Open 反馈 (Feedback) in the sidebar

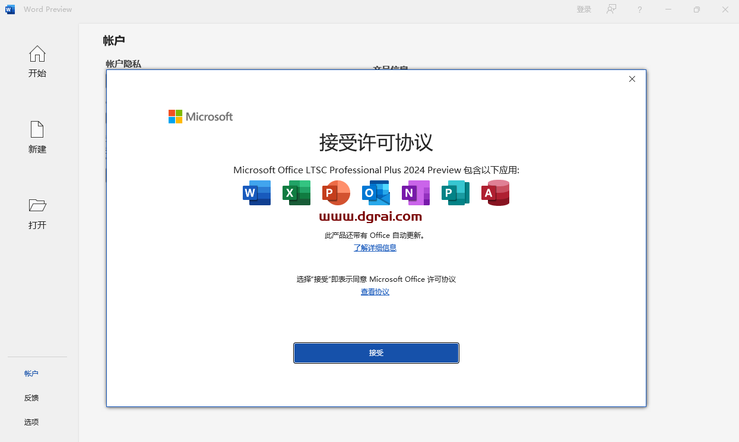[x=31, y=398]
